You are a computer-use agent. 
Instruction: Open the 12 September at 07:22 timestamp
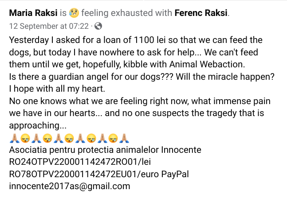coord(49,26)
